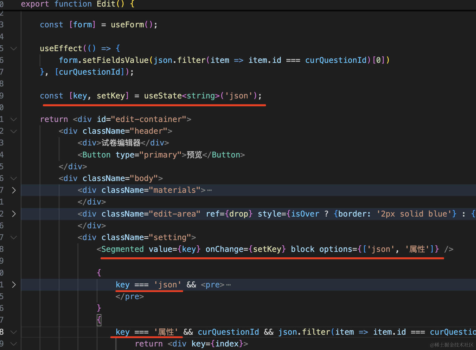Fold the return edit-container div
This screenshot has height=350, width=476.
[x=14, y=119]
